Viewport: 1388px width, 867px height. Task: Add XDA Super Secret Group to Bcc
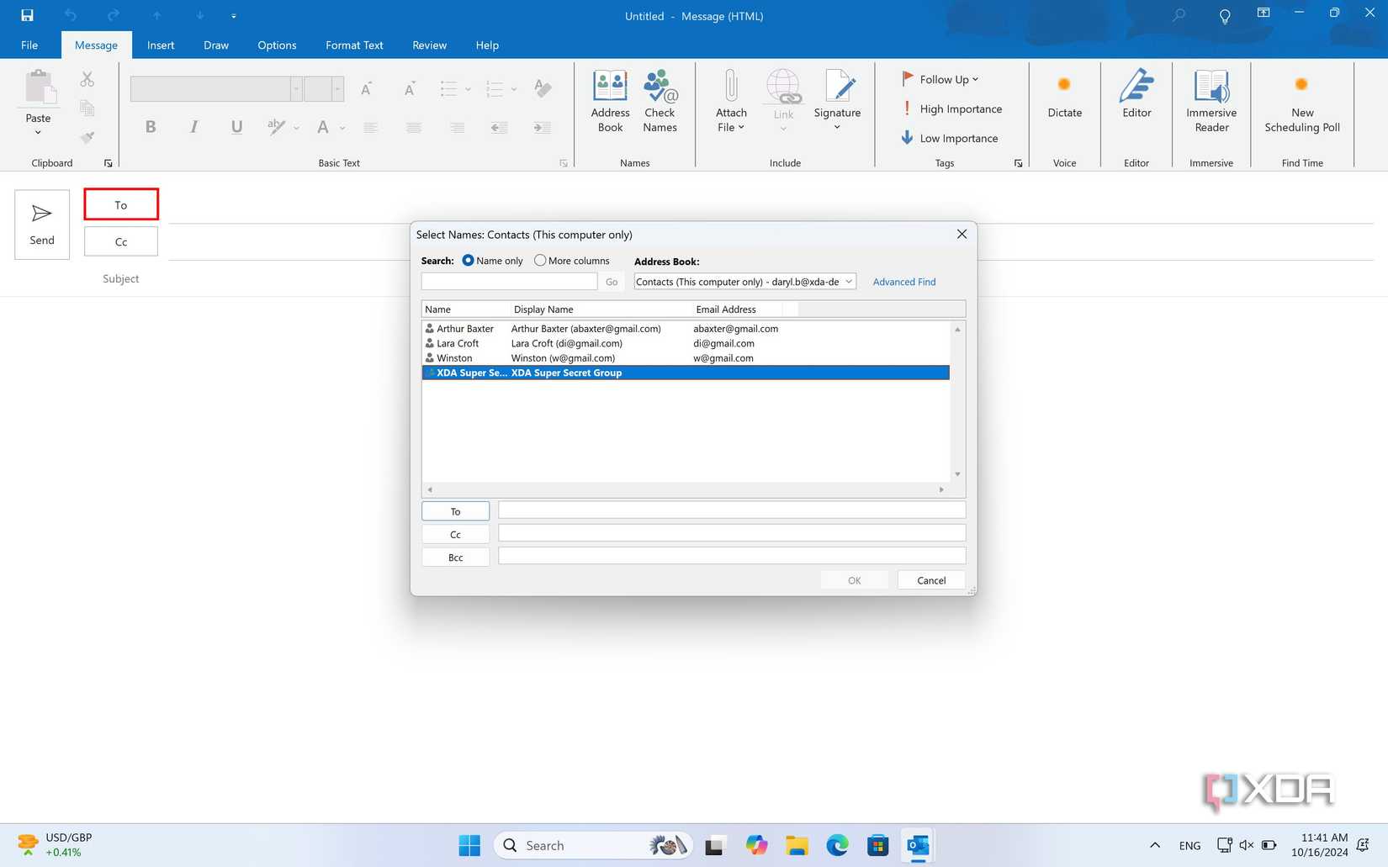tap(455, 557)
